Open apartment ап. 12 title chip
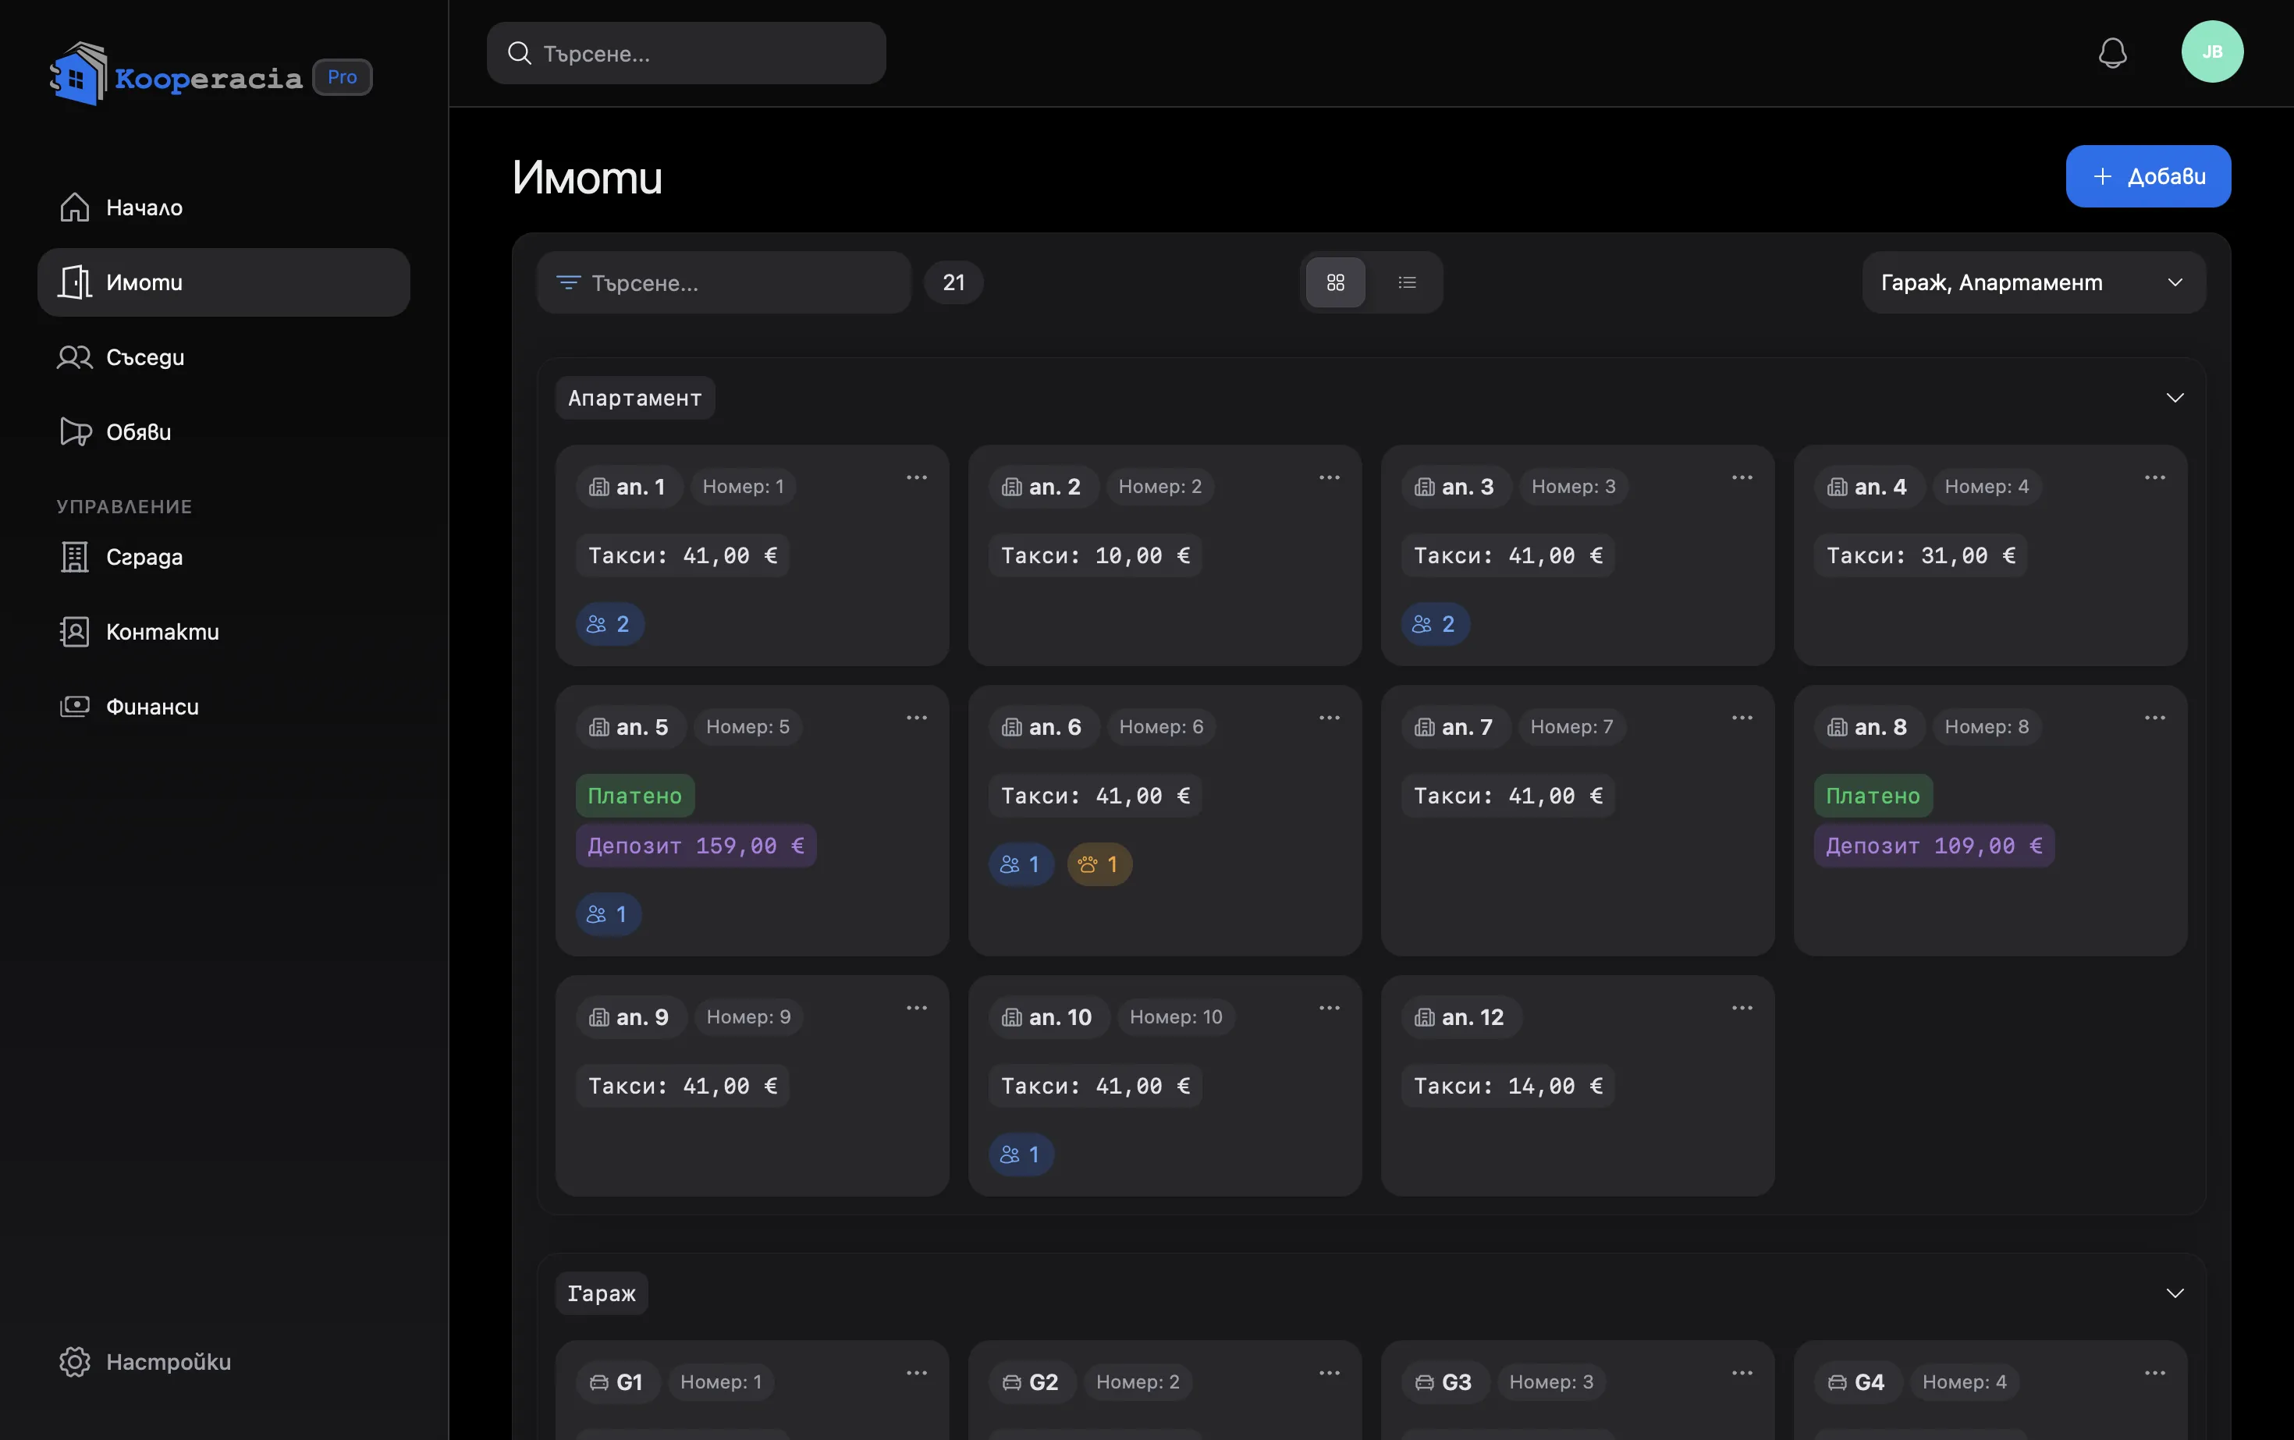This screenshot has width=2294, height=1440. [1461, 1017]
